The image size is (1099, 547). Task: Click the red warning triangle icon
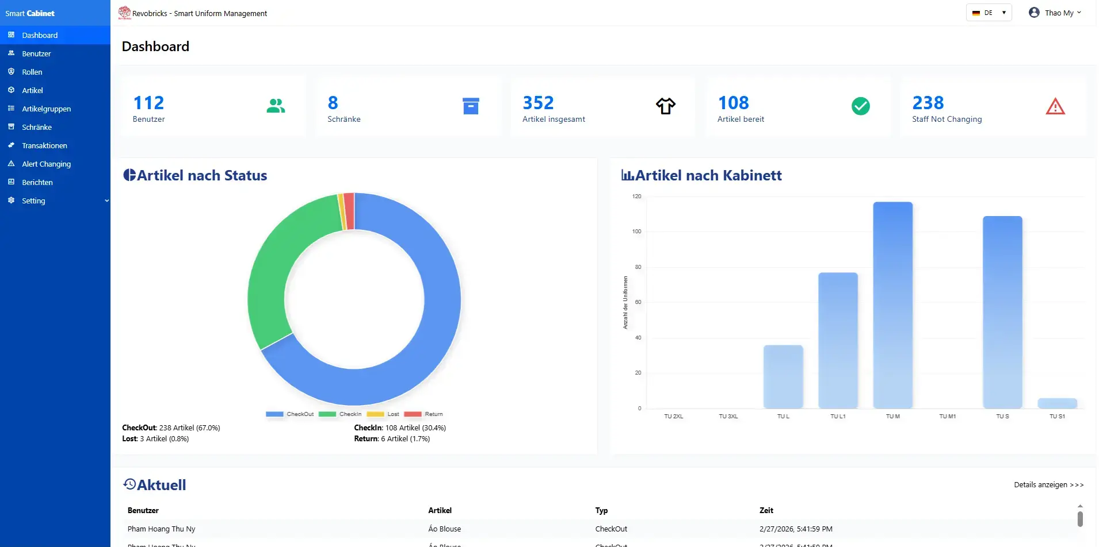(x=1055, y=107)
